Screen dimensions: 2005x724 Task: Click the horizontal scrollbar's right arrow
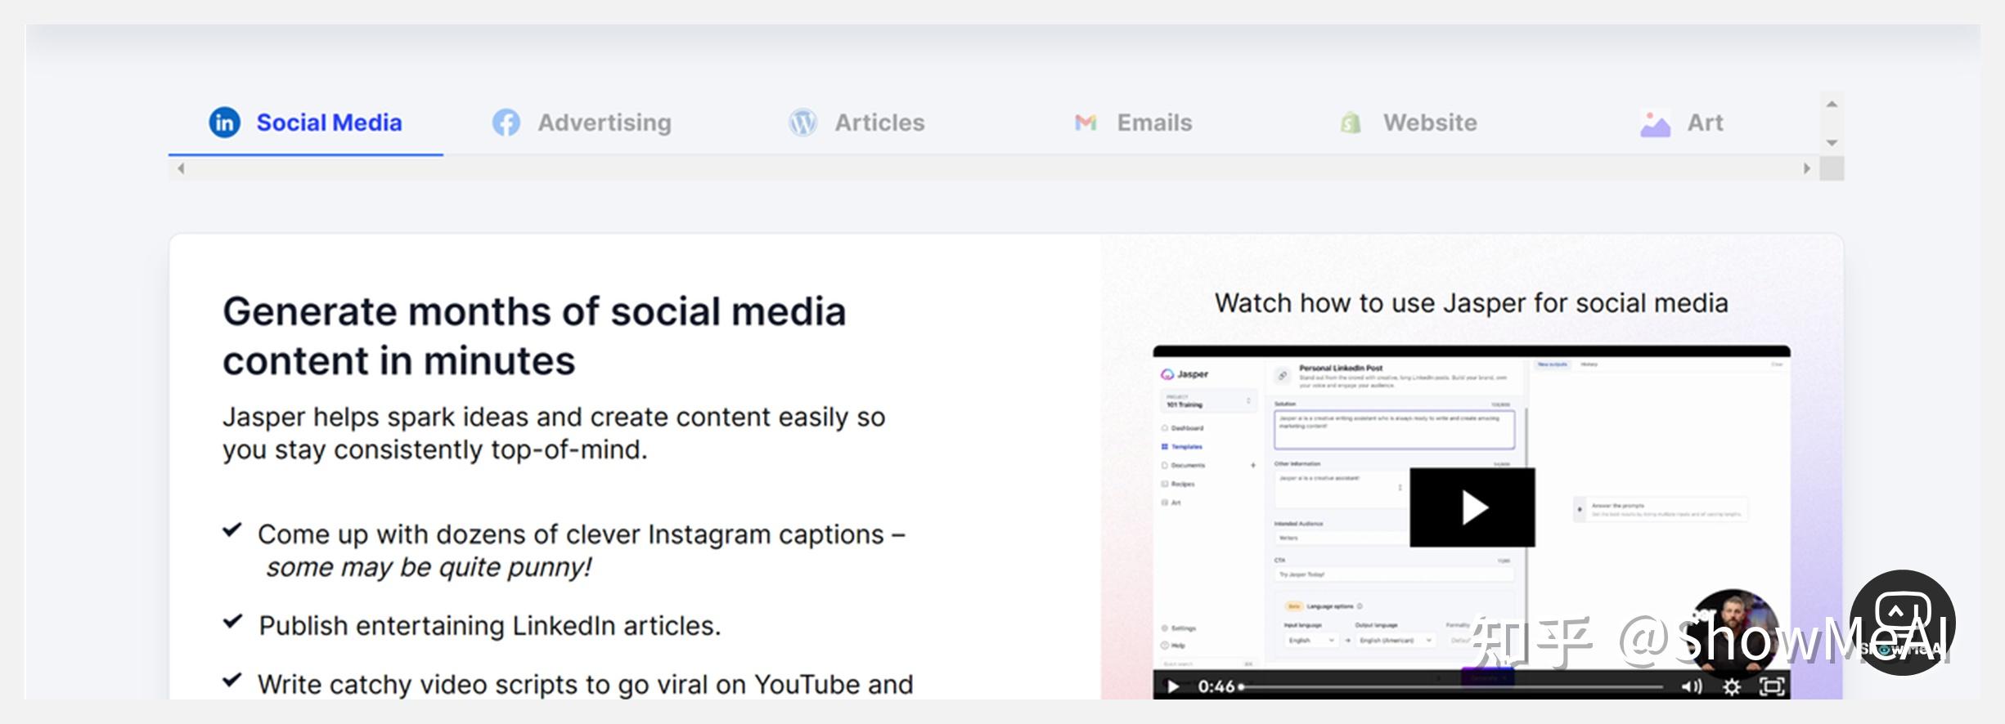click(x=1806, y=168)
